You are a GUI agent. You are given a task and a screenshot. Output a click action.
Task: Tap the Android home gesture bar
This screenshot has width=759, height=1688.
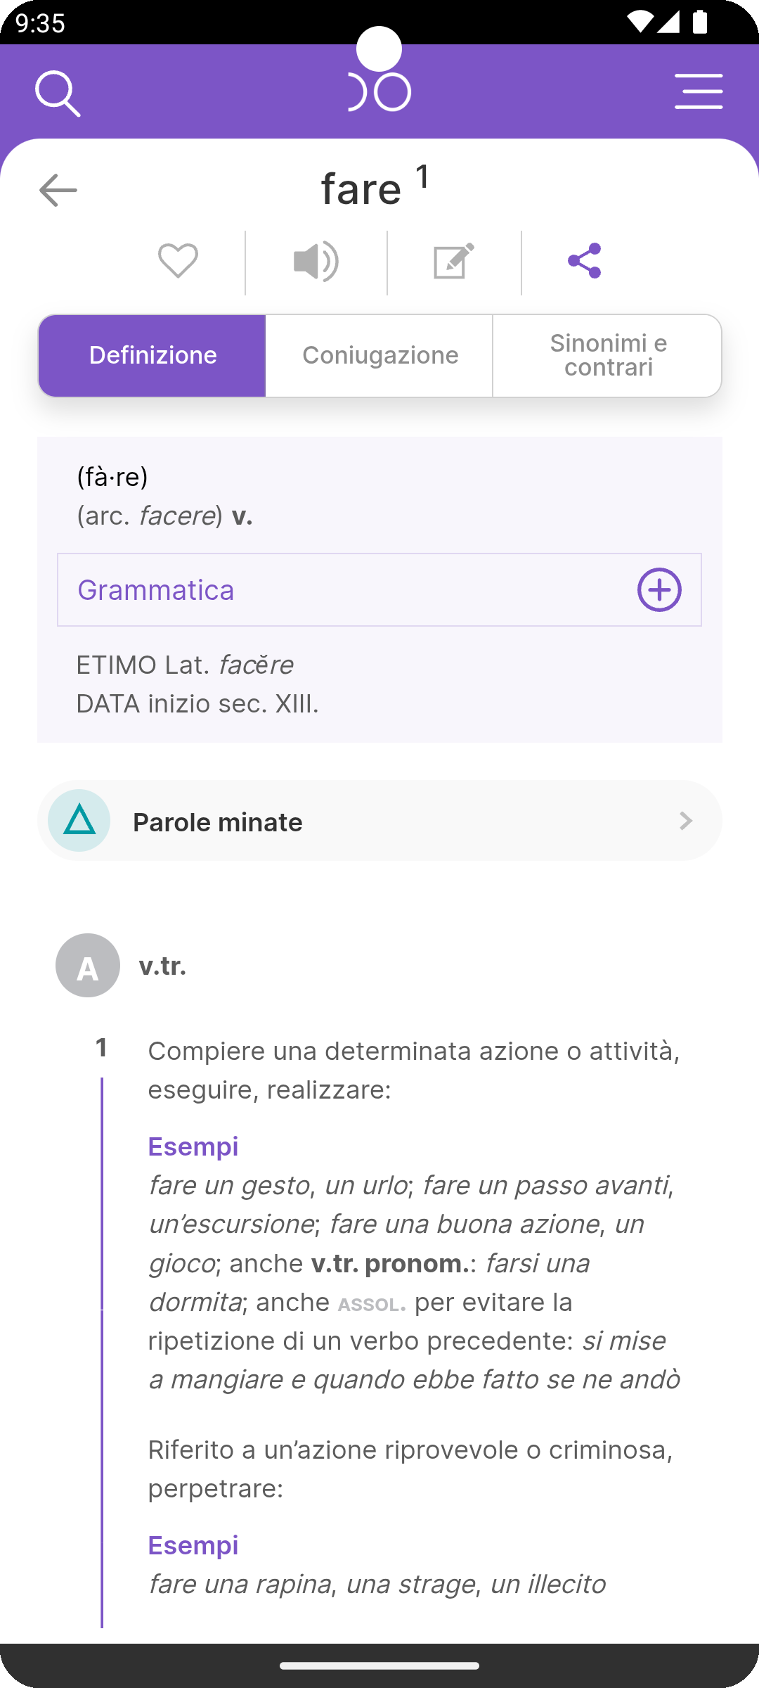[x=379, y=1665]
